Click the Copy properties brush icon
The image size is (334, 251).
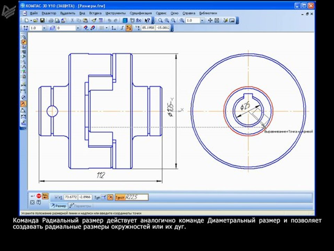94,21
